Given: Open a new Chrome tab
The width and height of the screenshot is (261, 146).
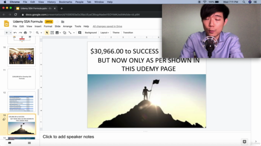Looking at the screenshot, I should coord(62,9).
